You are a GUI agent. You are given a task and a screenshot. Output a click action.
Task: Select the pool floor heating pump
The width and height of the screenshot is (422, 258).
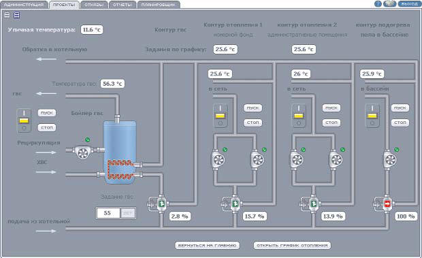coord(390,160)
